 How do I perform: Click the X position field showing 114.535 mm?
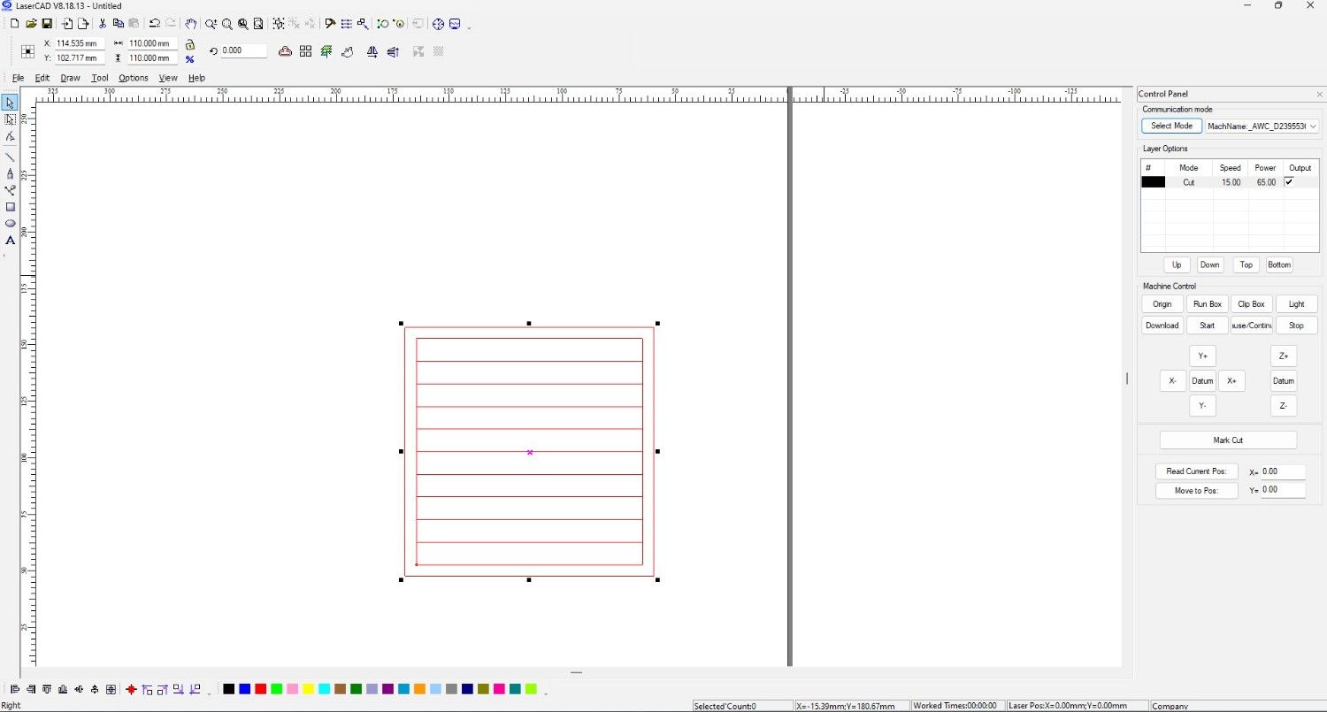[x=80, y=43]
